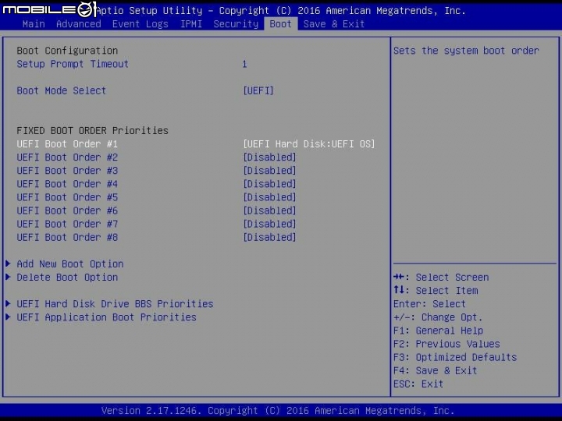Change Boot Order #6 Disabled value
Viewport: 562px width, 421px height.
tap(269, 210)
